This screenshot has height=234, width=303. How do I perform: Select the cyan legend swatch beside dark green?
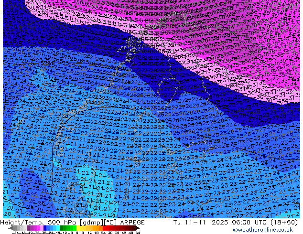pyautogui.click(x=58, y=228)
